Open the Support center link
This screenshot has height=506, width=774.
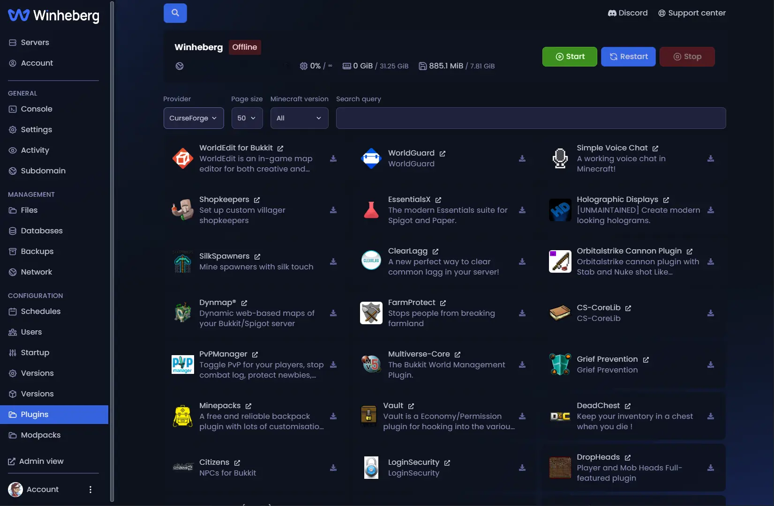coord(692,13)
